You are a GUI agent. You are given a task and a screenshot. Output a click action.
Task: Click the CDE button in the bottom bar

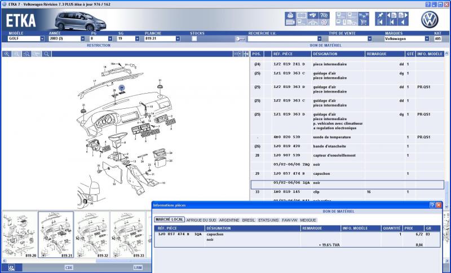pyautogui.click(x=69, y=267)
